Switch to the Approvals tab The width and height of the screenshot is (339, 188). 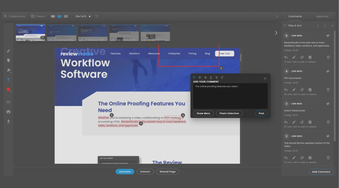pyautogui.click(x=322, y=17)
